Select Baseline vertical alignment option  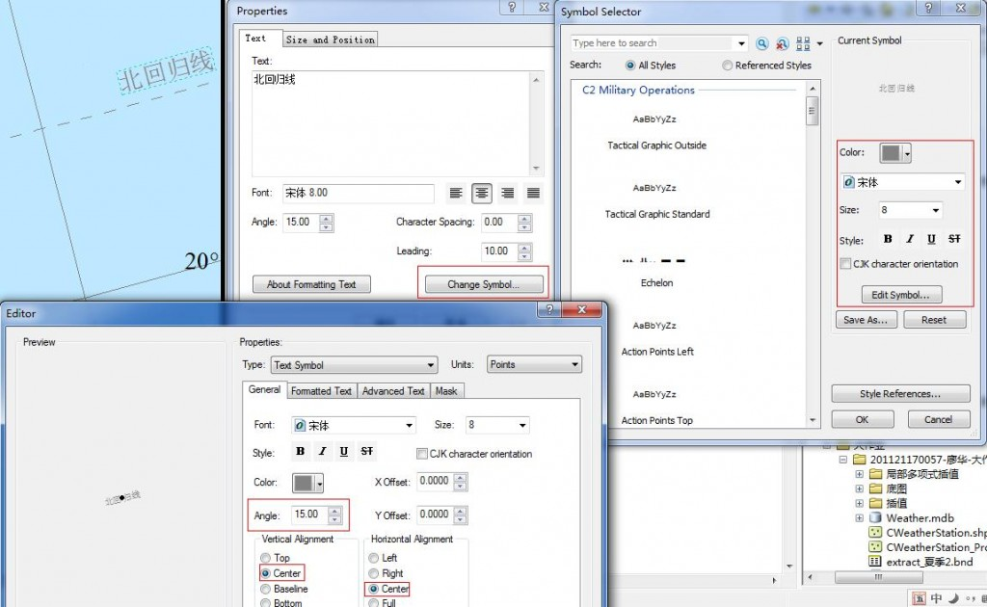(266, 589)
